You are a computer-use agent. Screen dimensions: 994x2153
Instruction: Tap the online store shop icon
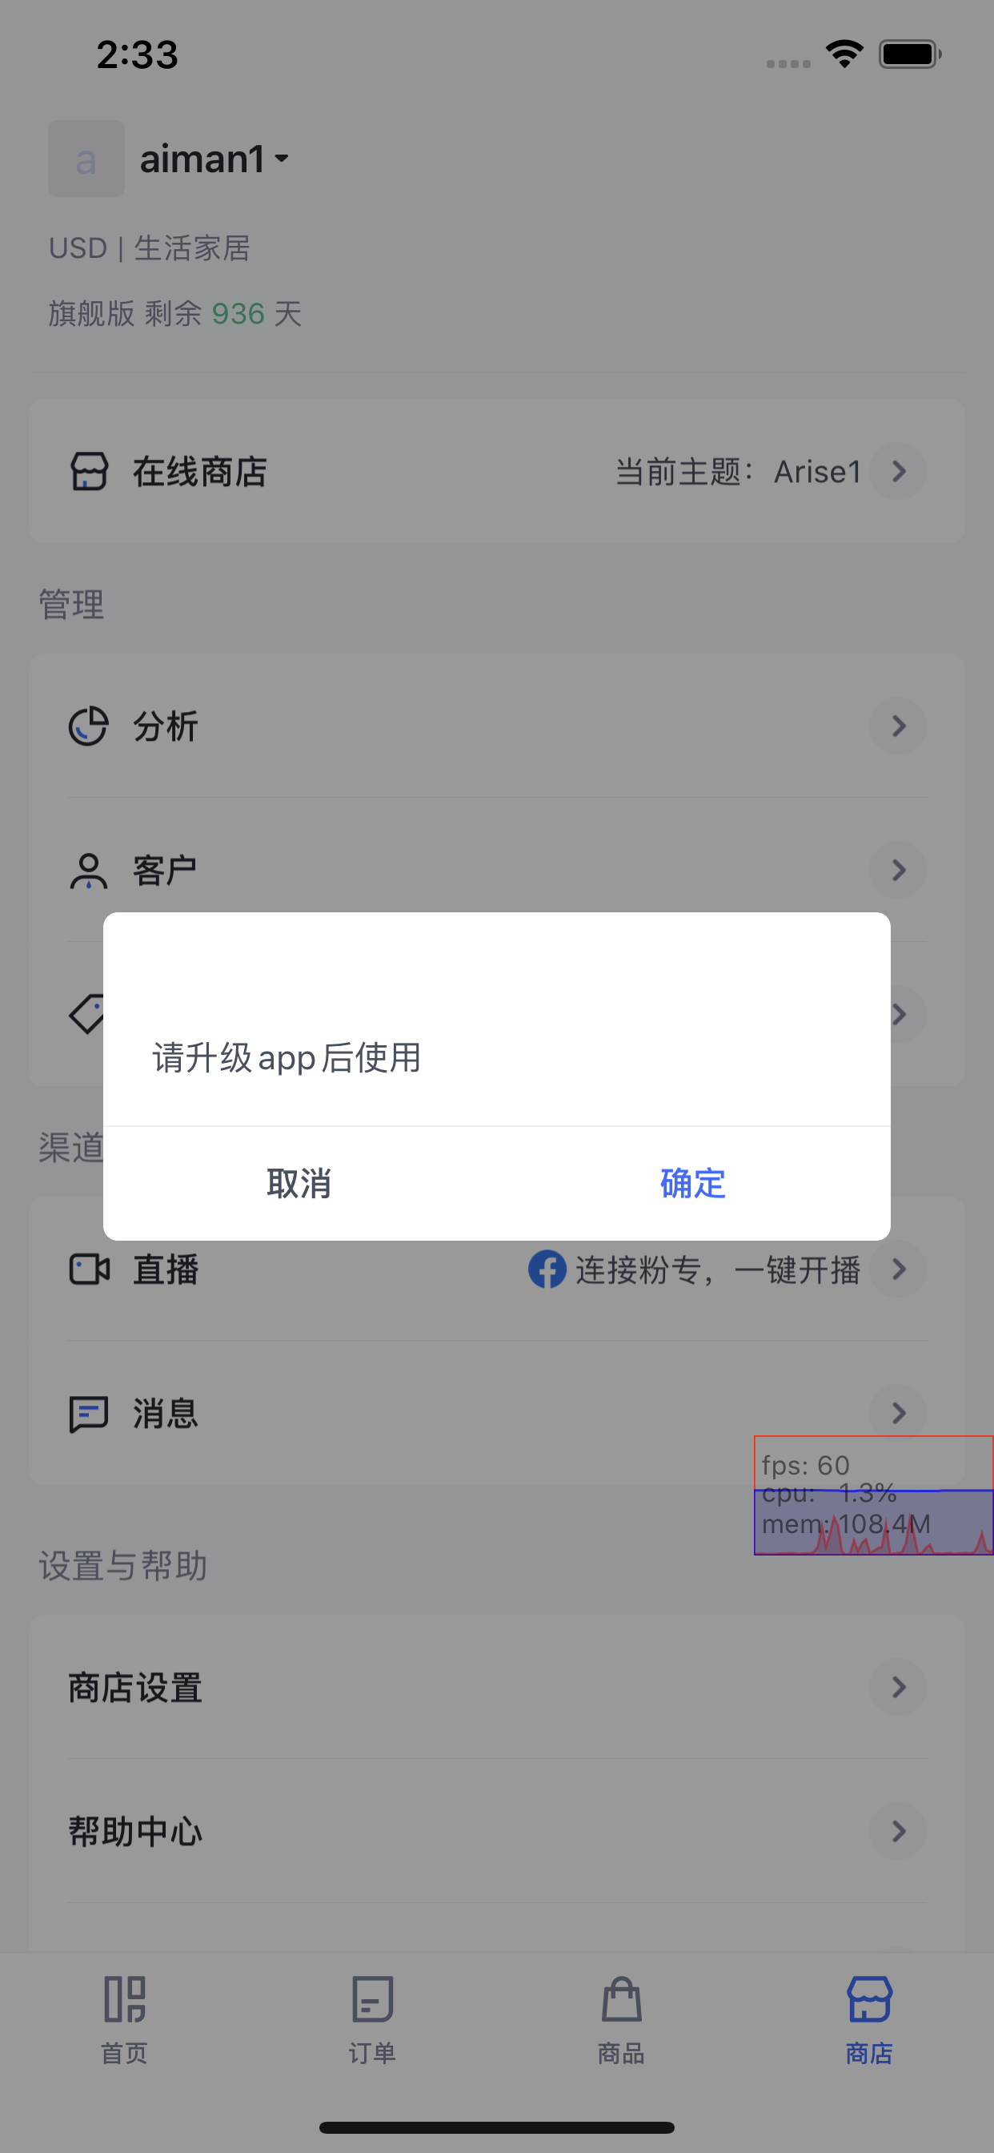[89, 472]
